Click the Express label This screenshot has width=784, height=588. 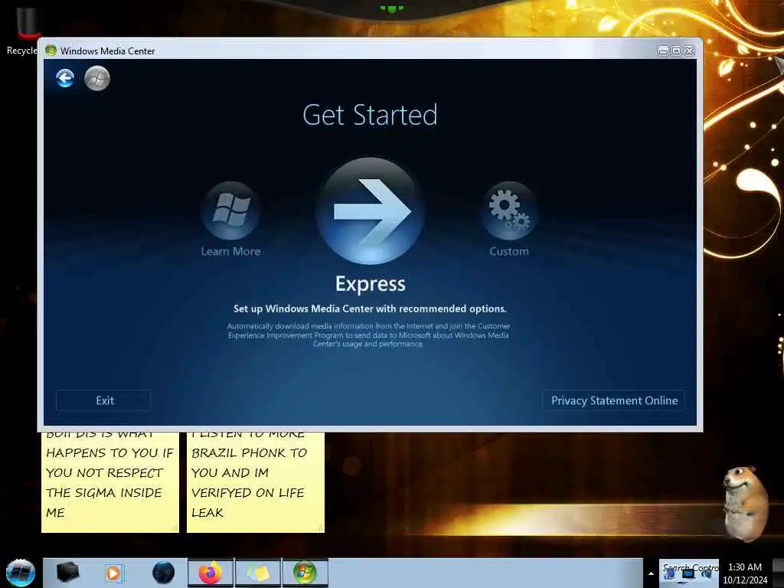tap(371, 284)
